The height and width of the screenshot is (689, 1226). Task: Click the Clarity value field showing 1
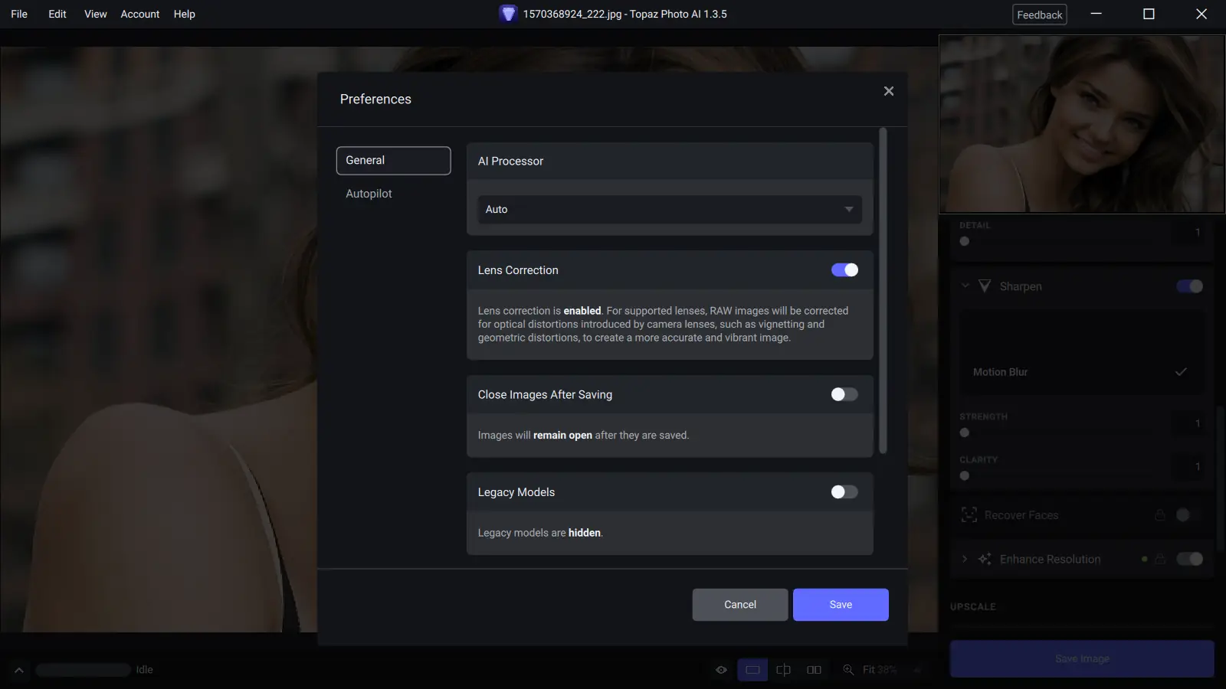coord(1188,466)
